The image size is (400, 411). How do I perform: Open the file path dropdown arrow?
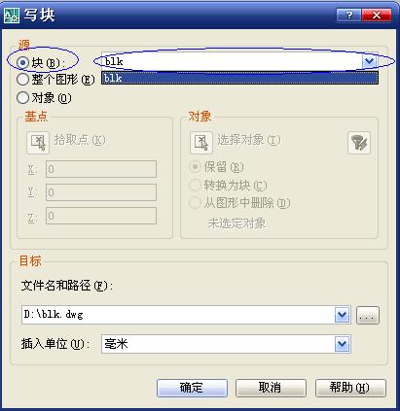tap(343, 315)
